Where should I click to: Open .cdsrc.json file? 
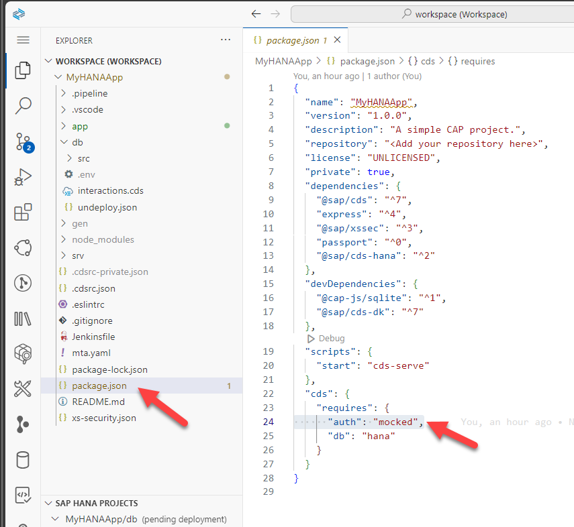[x=94, y=288]
